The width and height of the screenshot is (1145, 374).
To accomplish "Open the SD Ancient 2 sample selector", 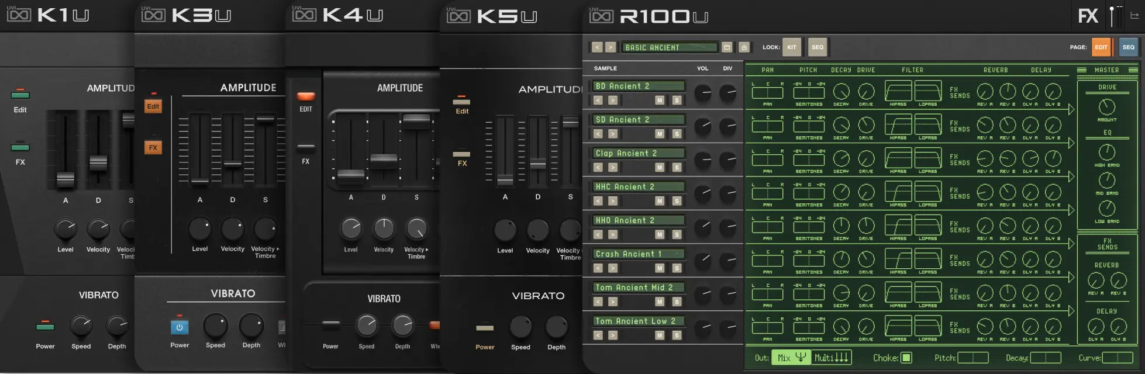I will coord(639,120).
